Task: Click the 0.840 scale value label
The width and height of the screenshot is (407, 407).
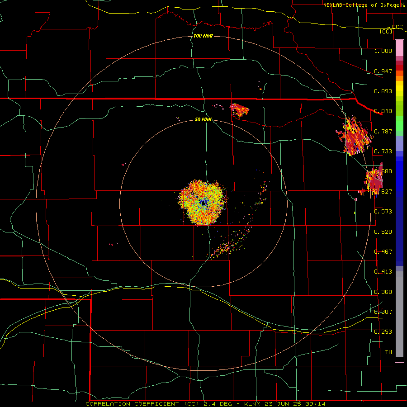Action: point(383,111)
